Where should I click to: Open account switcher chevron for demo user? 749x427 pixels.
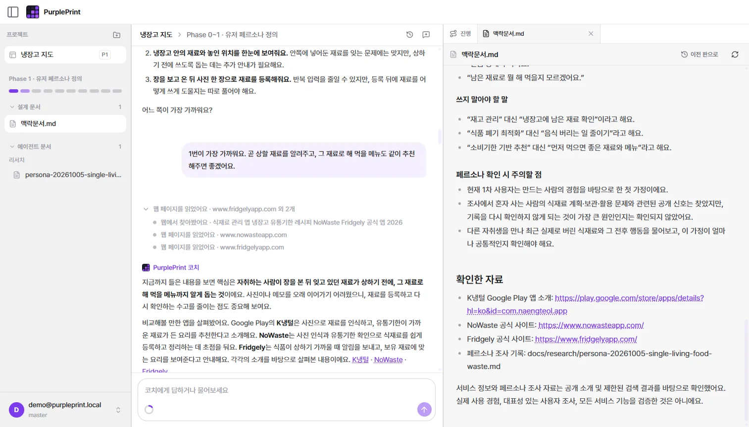pos(118,410)
